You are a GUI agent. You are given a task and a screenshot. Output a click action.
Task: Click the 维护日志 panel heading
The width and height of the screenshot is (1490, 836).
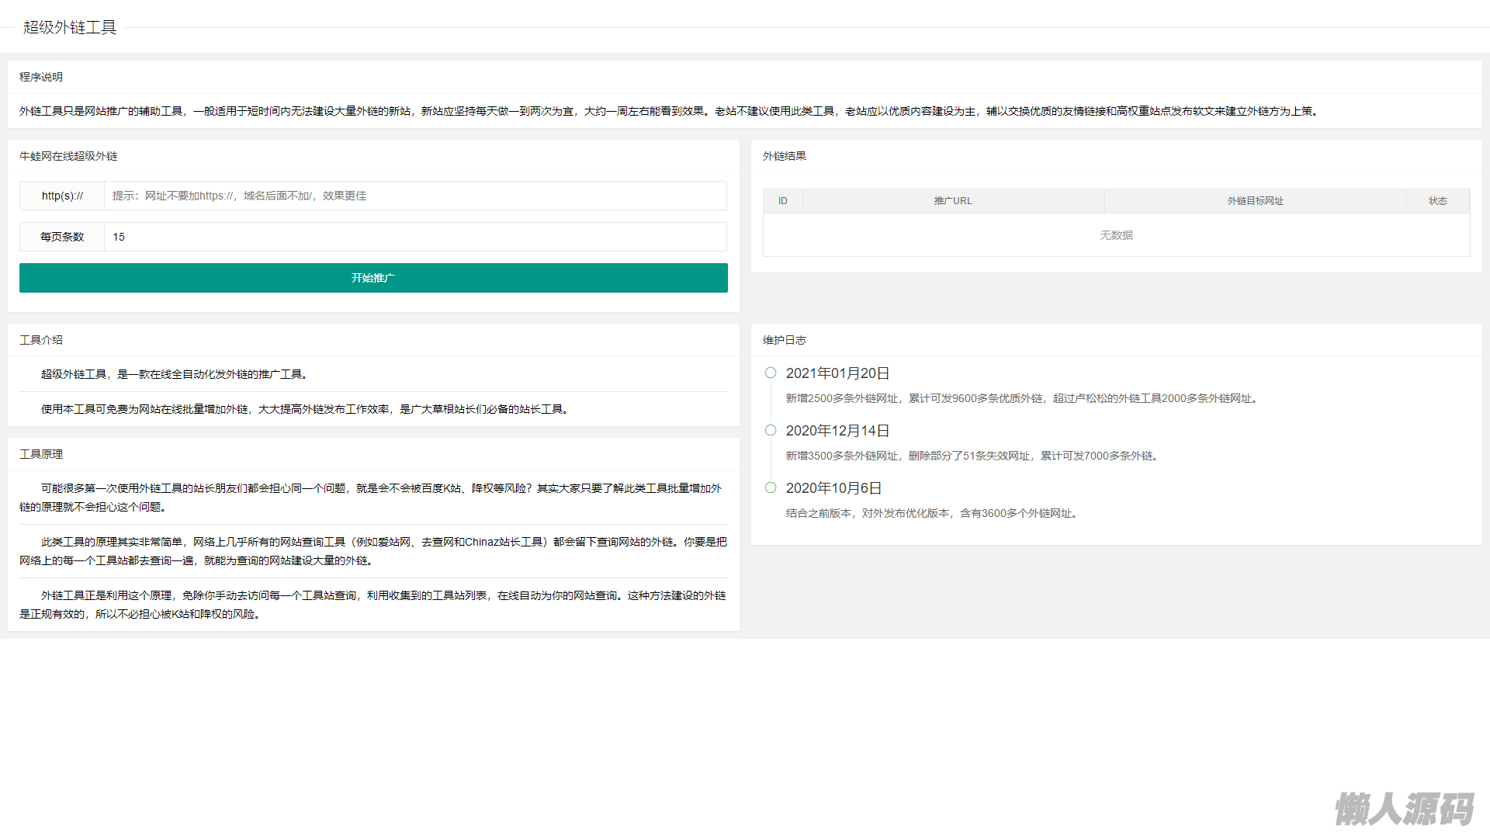785,341
